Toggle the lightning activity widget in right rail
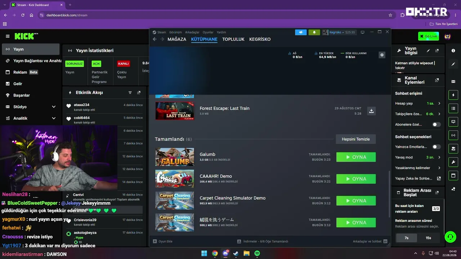Image resolution: width=461 pixels, height=259 pixels. tap(453, 95)
